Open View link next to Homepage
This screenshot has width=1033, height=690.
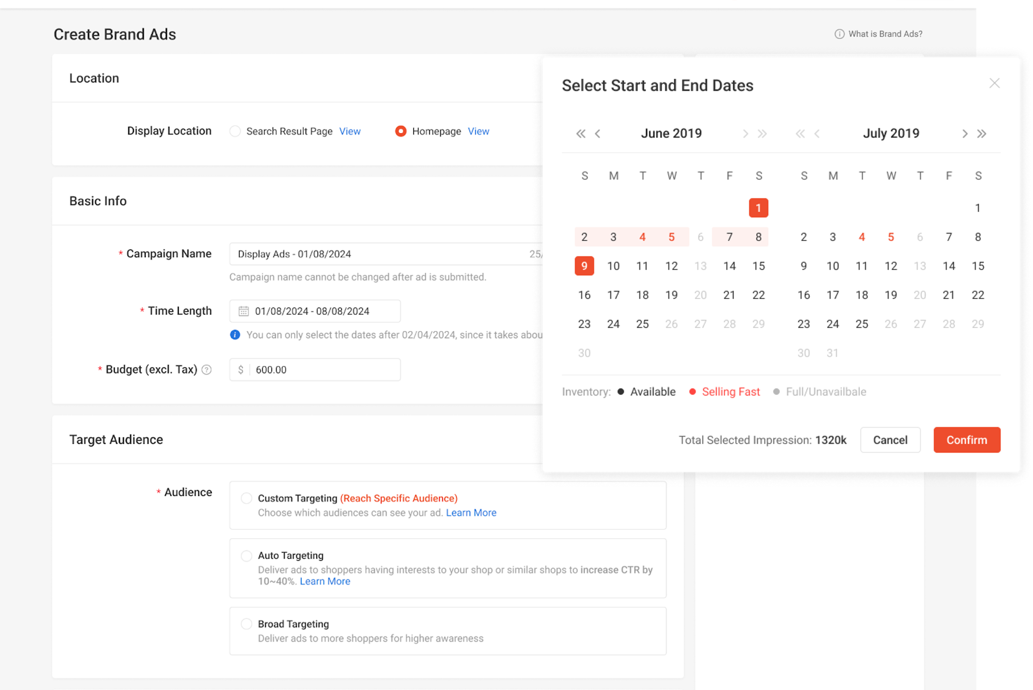pyautogui.click(x=478, y=131)
